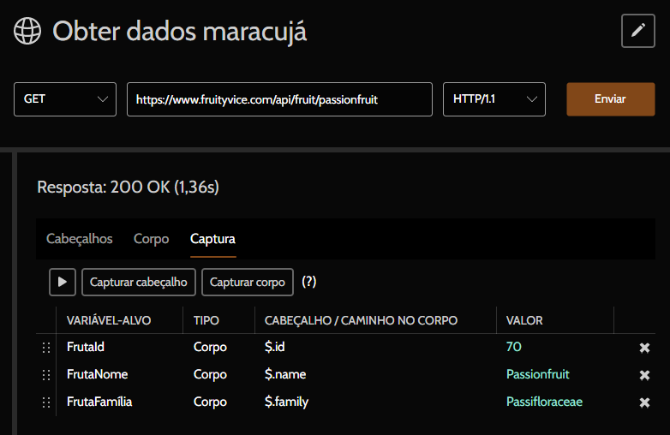Delete the FrutaNome capture row
670x435 pixels.
pyautogui.click(x=644, y=375)
